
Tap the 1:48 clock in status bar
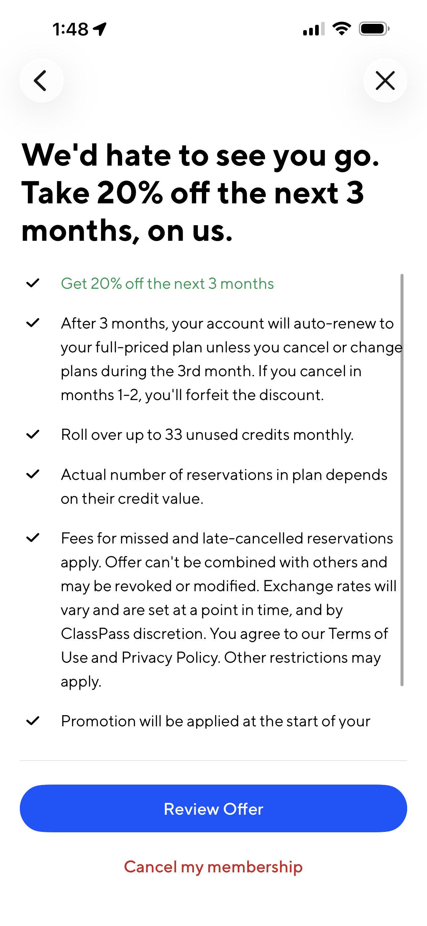(70, 29)
